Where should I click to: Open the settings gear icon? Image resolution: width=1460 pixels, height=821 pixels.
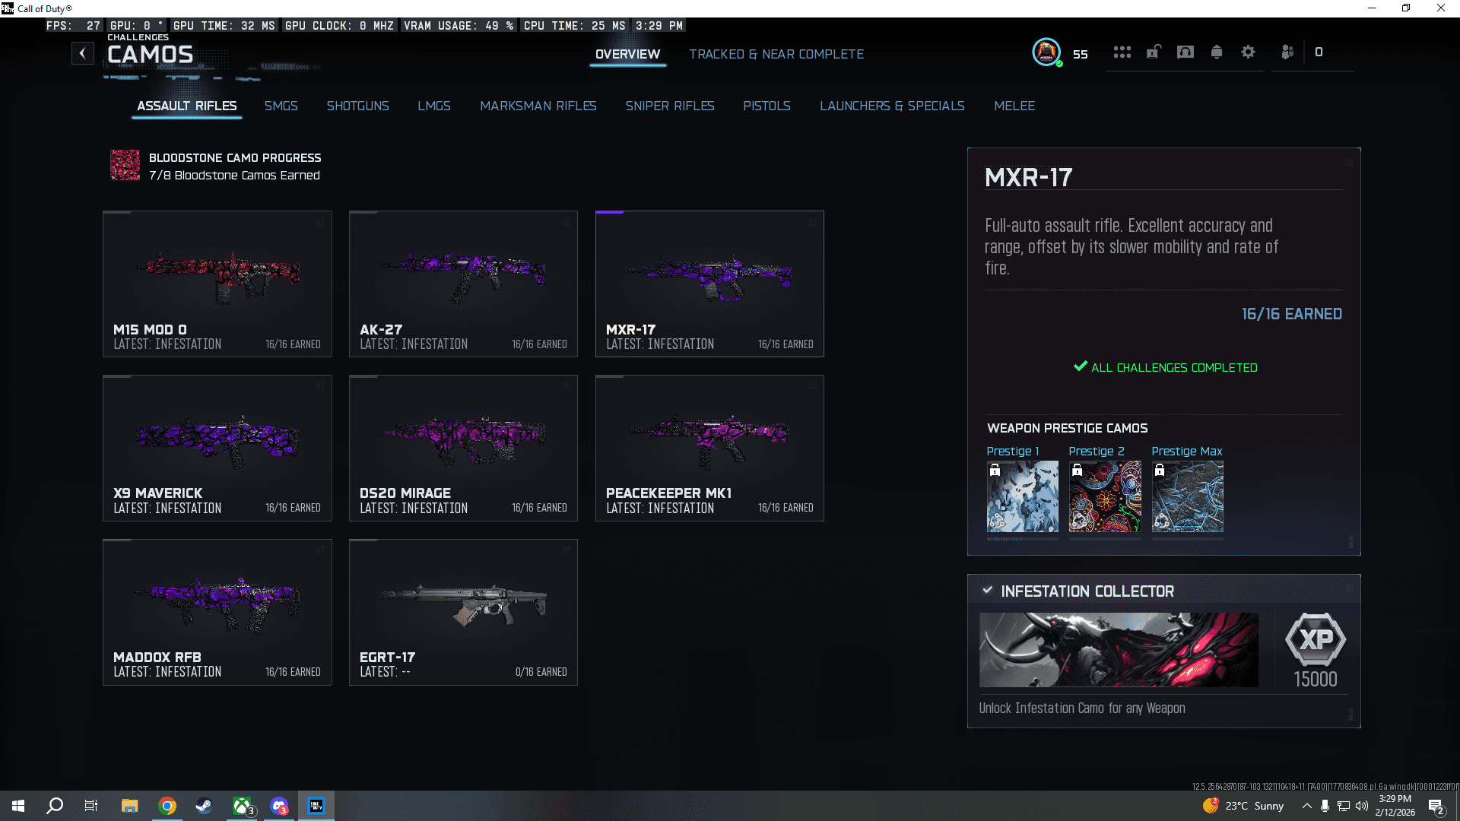click(x=1248, y=52)
